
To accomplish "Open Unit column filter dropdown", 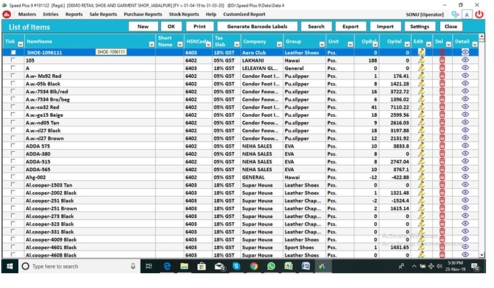I will coord(350,44).
